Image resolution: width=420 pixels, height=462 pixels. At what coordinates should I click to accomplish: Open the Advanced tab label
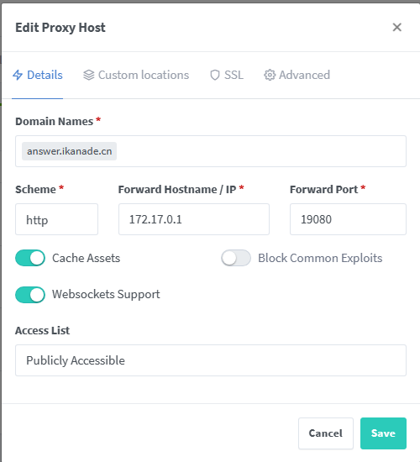[304, 75]
